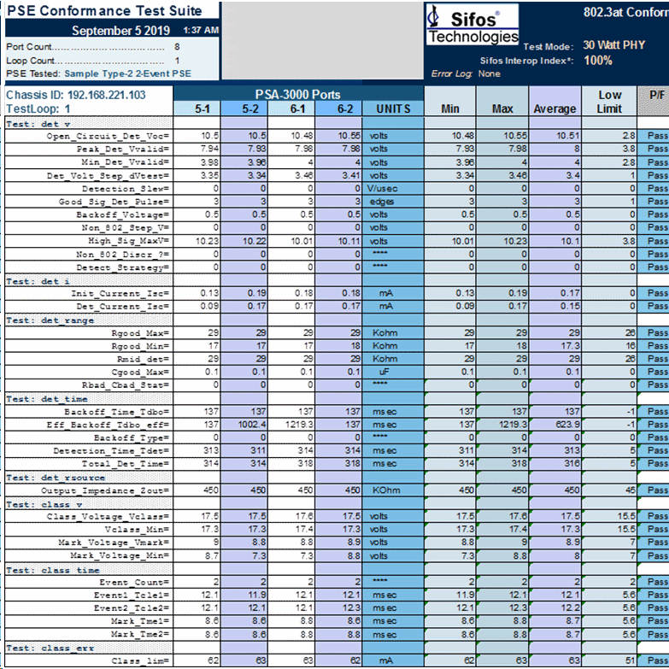Image resolution: width=669 pixels, height=669 pixels.
Task: Select the Average column header
Action: 555,109
